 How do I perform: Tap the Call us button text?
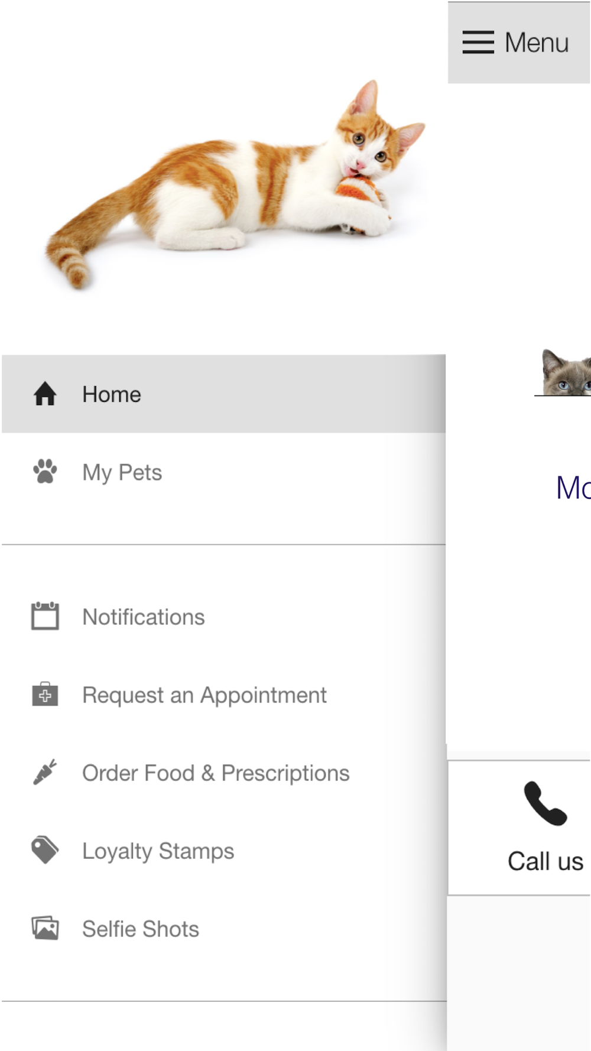pos(545,861)
